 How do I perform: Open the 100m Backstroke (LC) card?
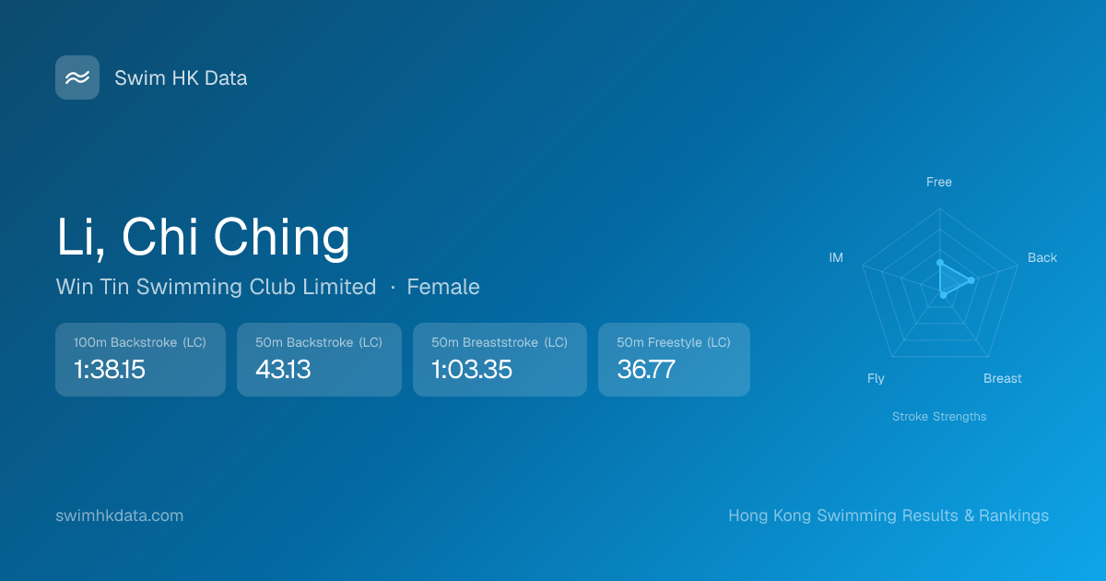point(140,360)
